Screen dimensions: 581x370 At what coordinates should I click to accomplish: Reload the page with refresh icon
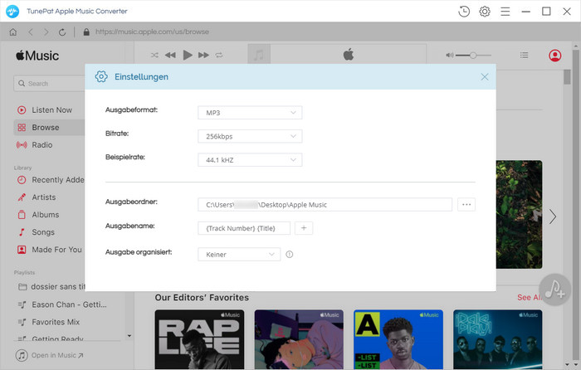[62, 32]
